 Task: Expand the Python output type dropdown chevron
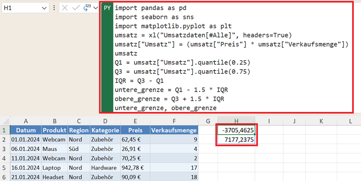[x=96, y=8]
